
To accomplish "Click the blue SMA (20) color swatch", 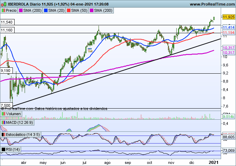I will 46,10.
